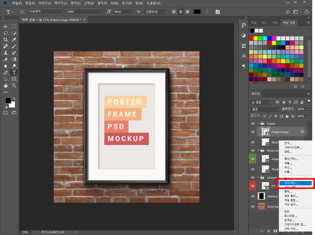Select the Frame Image layer thumbnail
The width and height of the screenshot is (315, 235).
265,132
